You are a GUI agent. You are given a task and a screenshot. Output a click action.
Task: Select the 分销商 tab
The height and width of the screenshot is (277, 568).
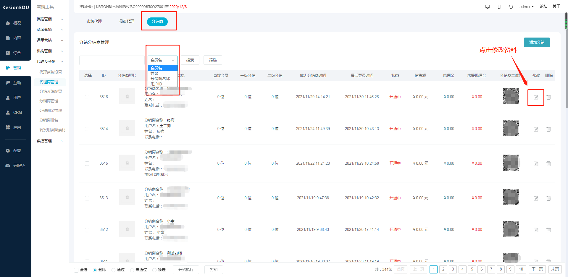[157, 21]
